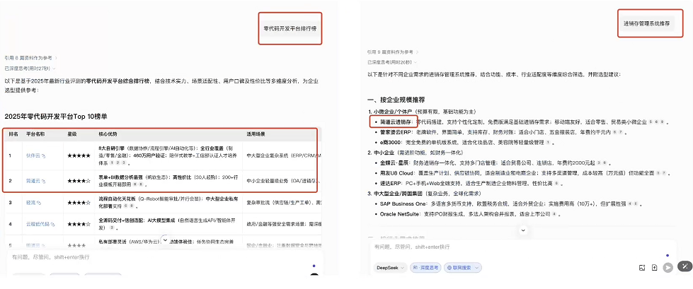Click the link icon beside 伙伴云

[43, 155]
